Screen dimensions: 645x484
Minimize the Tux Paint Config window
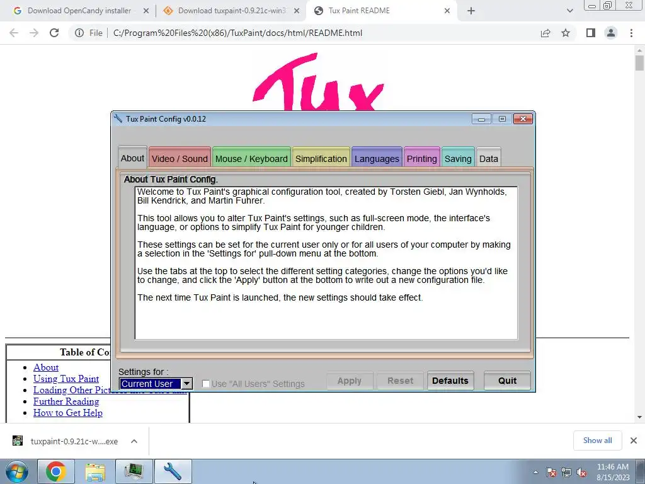pos(481,119)
